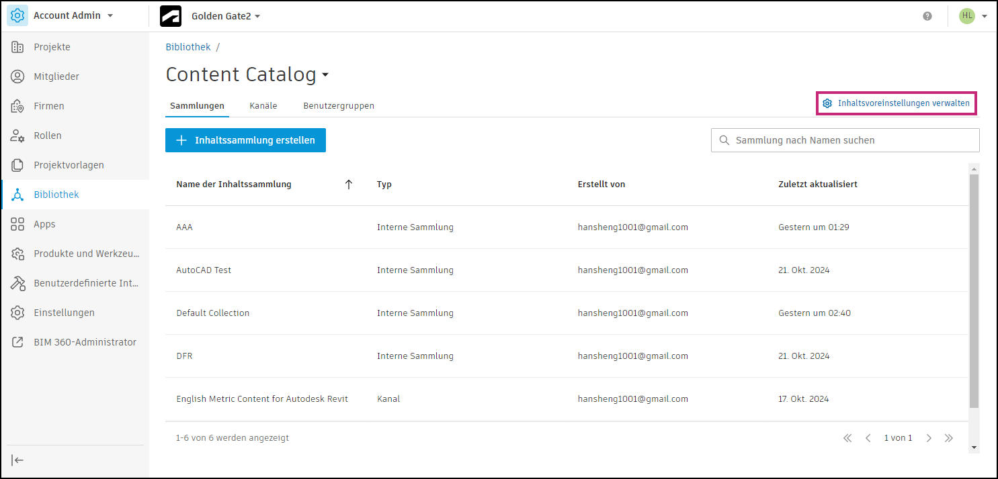Click the Bibliothek breadcrumb link

coord(188,47)
